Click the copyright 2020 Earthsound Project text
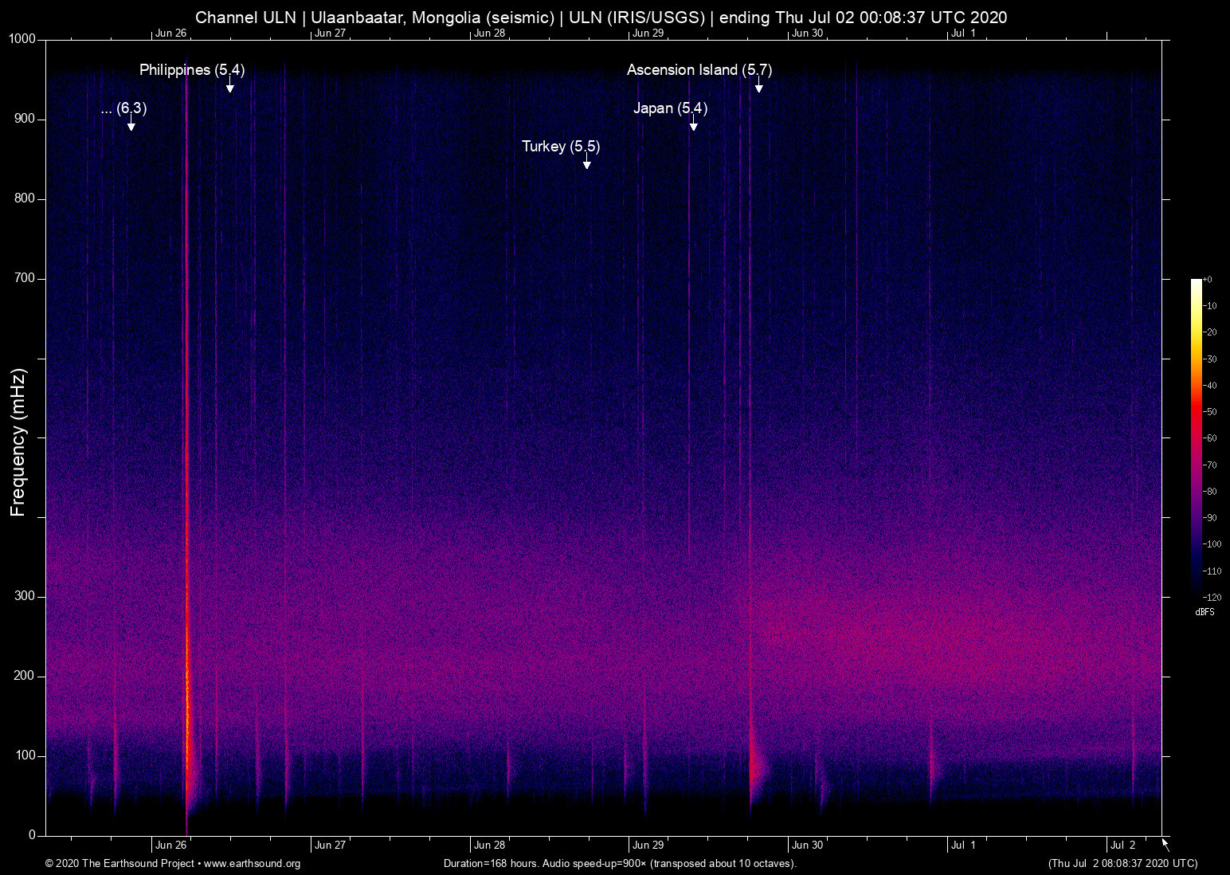Viewport: 1230px width, 875px height. click(x=119, y=865)
